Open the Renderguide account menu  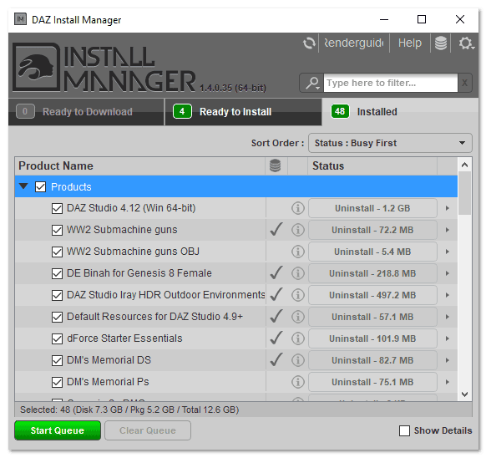pos(354,43)
